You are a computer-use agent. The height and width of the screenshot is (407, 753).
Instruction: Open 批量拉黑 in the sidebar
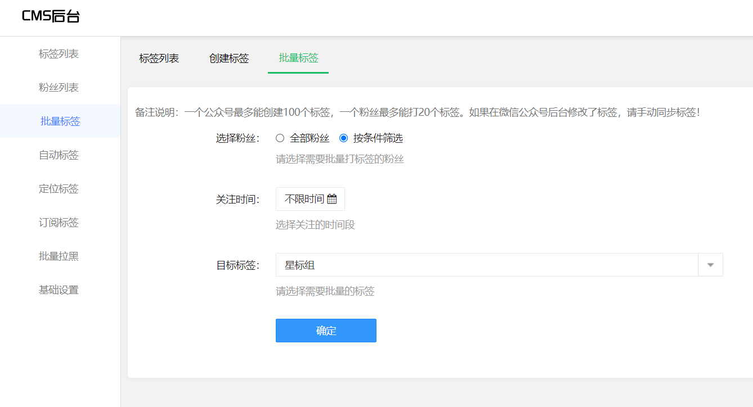[x=59, y=256]
